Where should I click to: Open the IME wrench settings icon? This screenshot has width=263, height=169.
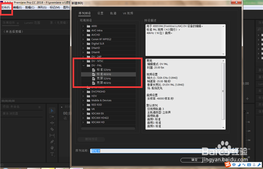[259, 165]
